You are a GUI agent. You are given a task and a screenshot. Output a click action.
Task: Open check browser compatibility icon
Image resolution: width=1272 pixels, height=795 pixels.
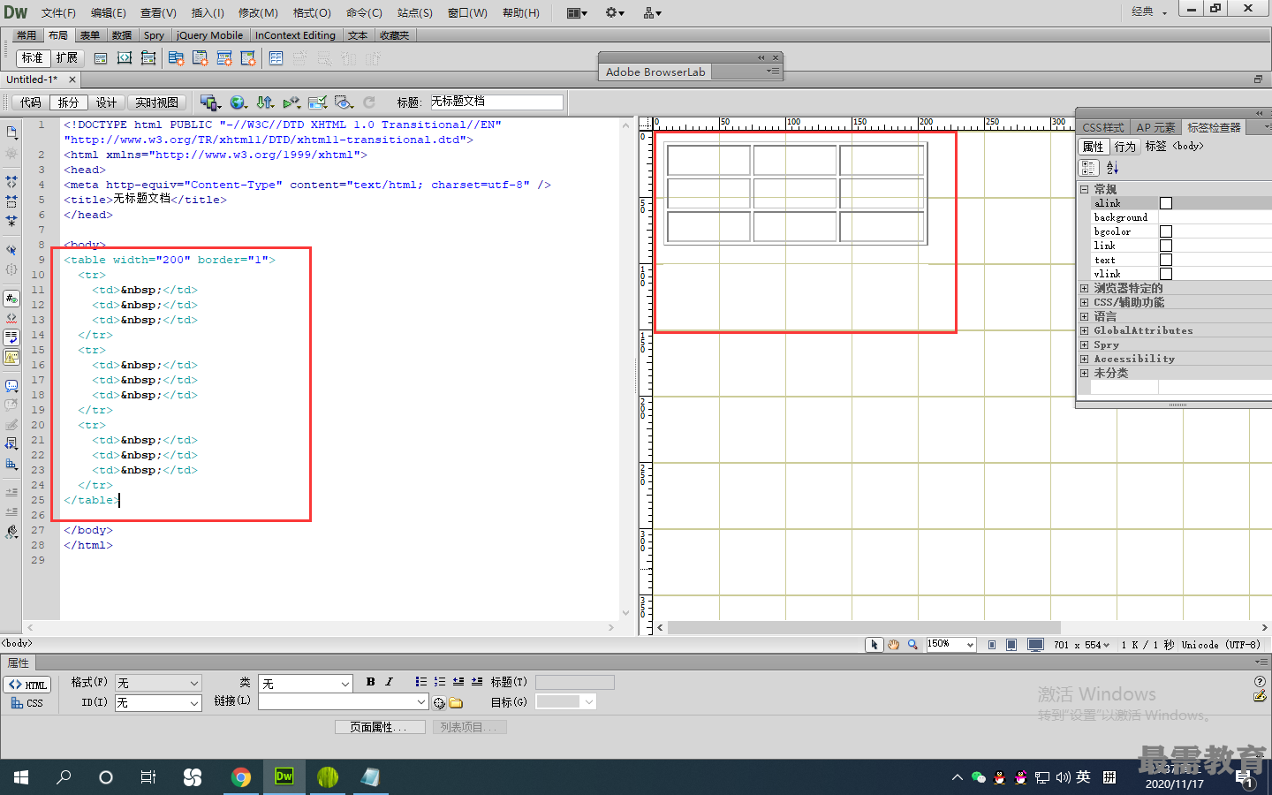(318, 102)
